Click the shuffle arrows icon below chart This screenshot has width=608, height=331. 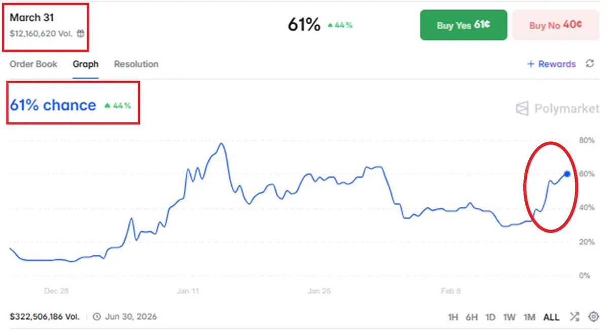pyautogui.click(x=574, y=317)
